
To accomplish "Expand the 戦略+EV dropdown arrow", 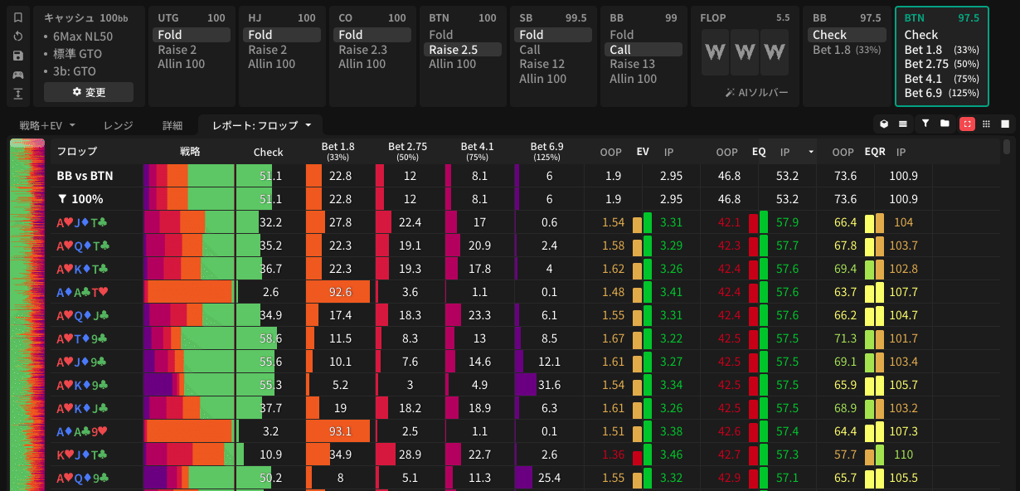I will 72,125.
